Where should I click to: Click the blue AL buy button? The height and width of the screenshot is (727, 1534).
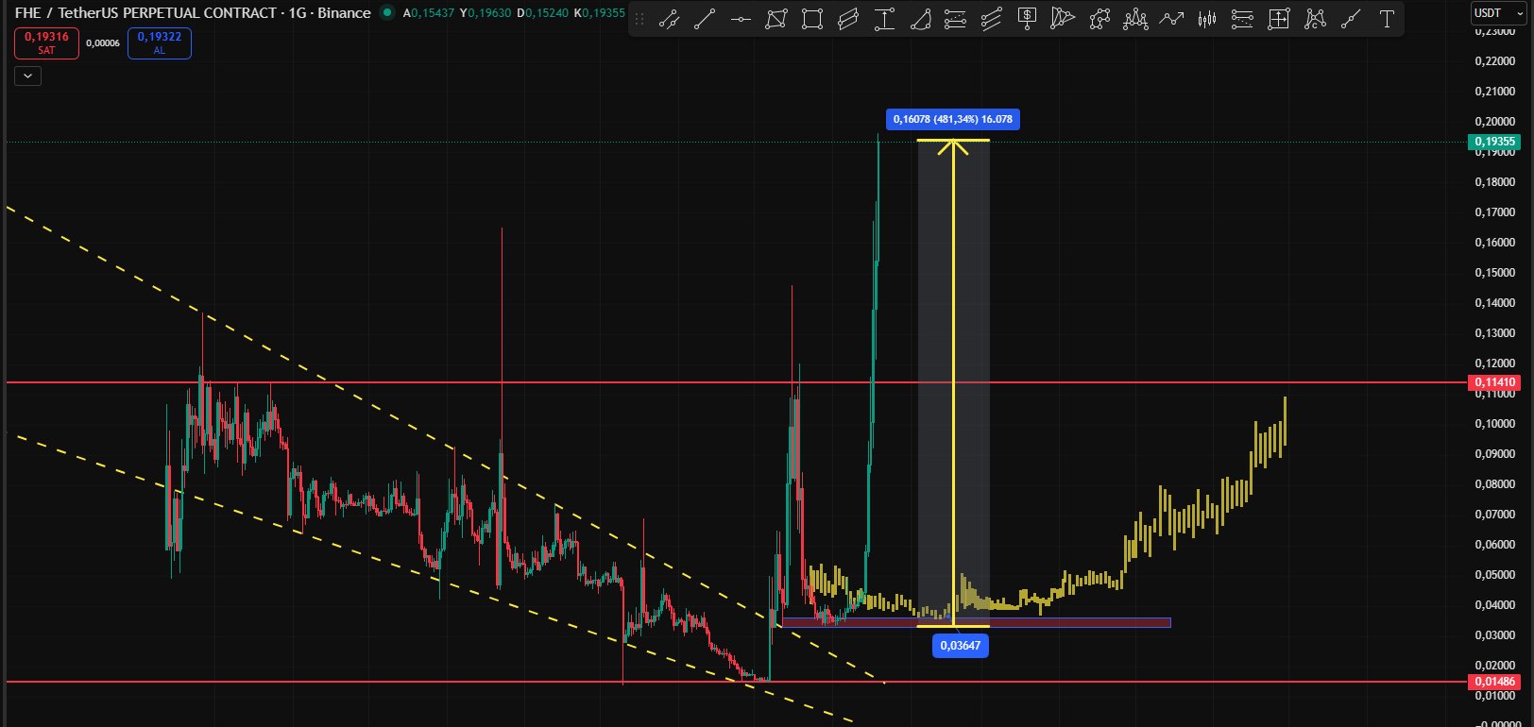tap(160, 43)
